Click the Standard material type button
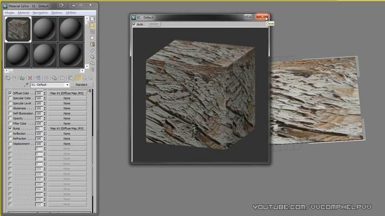This screenshot has height=216, width=385. click(x=81, y=85)
